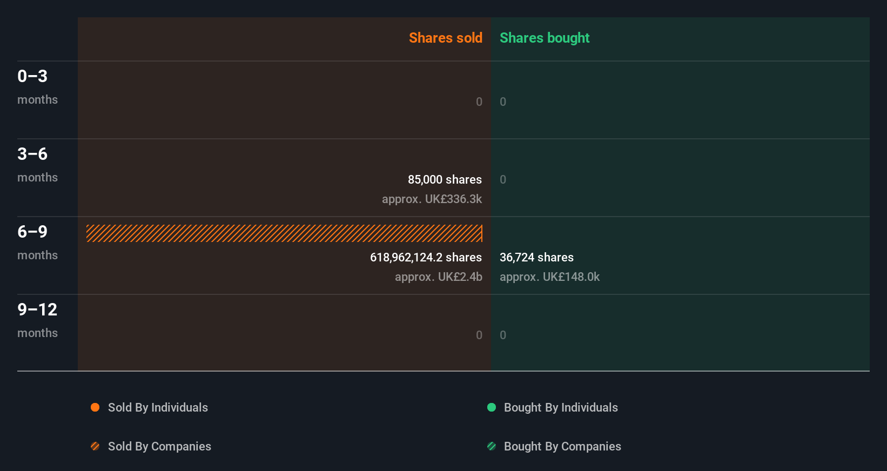Click the sold 0 in 9–12 months row
The height and width of the screenshot is (471, 887).
479,335
